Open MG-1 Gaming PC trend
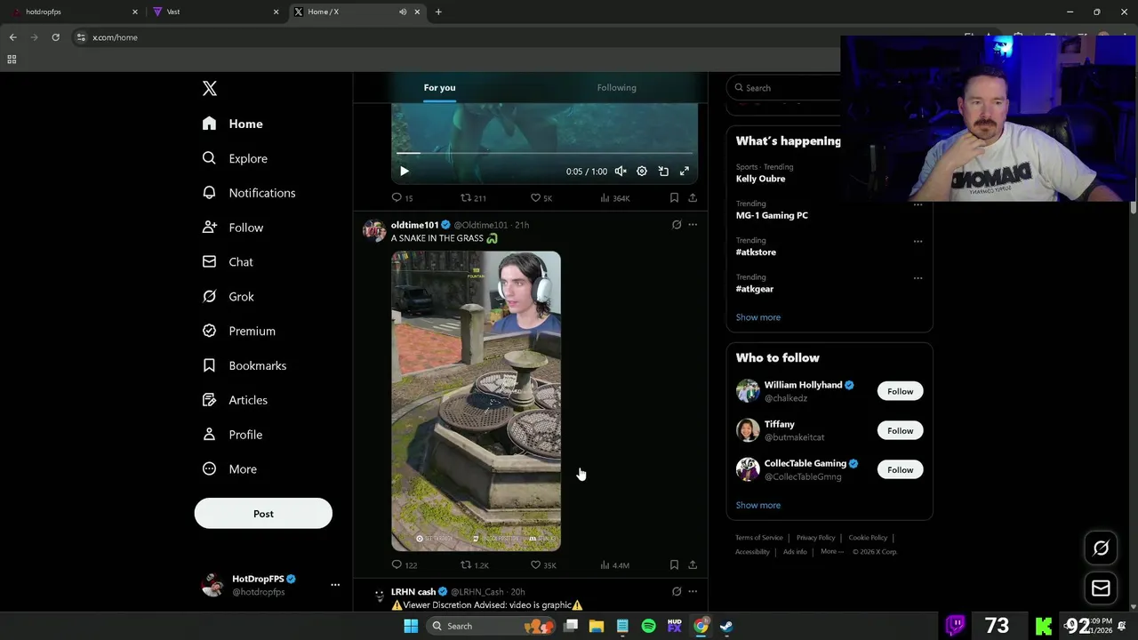This screenshot has width=1138, height=640. coord(772,215)
